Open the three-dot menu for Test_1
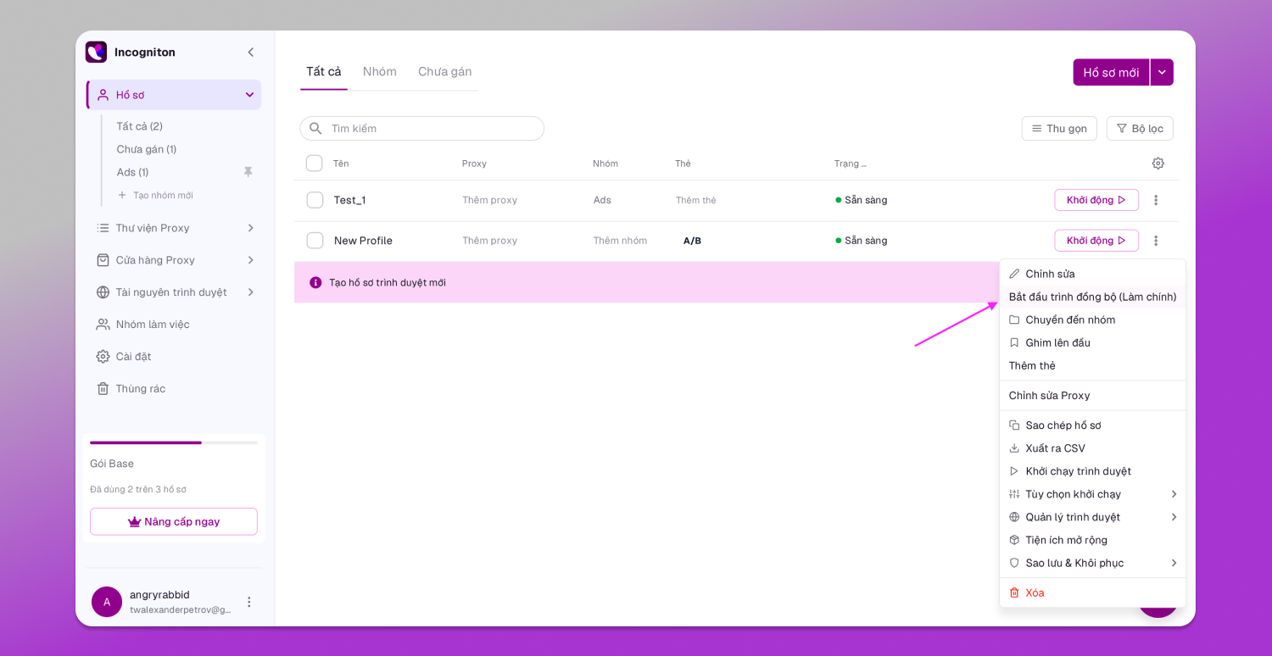 [1156, 200]
